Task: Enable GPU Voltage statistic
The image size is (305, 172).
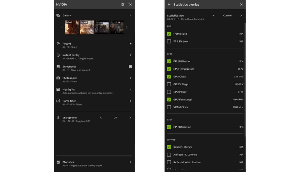Action: point(169,84)
